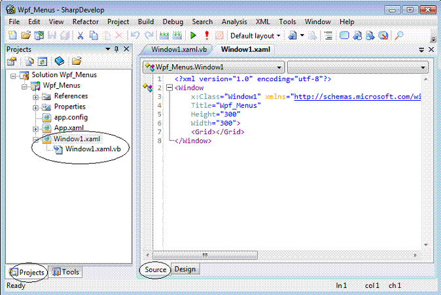Click Properties icon in Projects panel toolbar

click(12, 61)
